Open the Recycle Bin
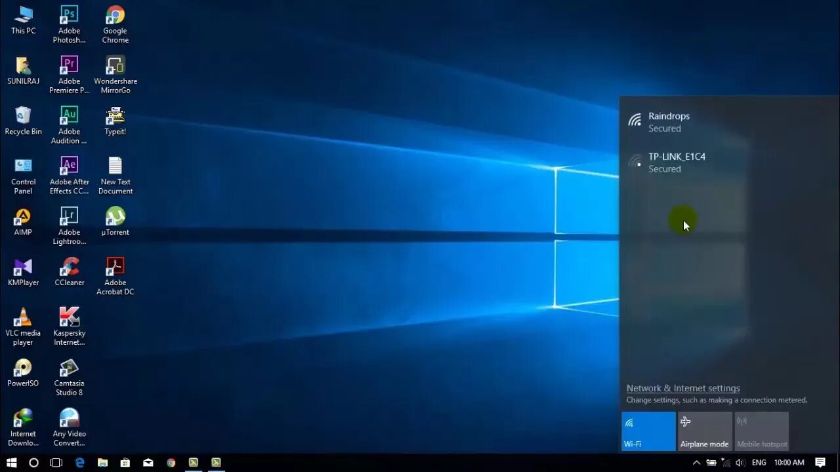Screen dimensions: 840x472 tap(23, 121)
